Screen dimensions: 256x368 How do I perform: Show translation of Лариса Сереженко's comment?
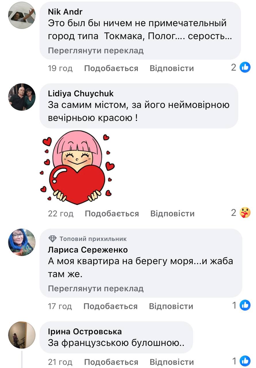pos(96,288)
